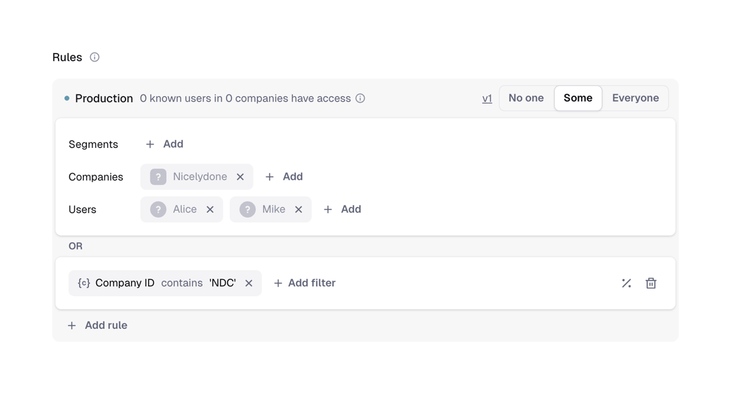Image resolution: width=731 pixels, height=394 pixels.
Task: Remove the Nicelydone company via its X icon
Action: (x=240, y=177)
